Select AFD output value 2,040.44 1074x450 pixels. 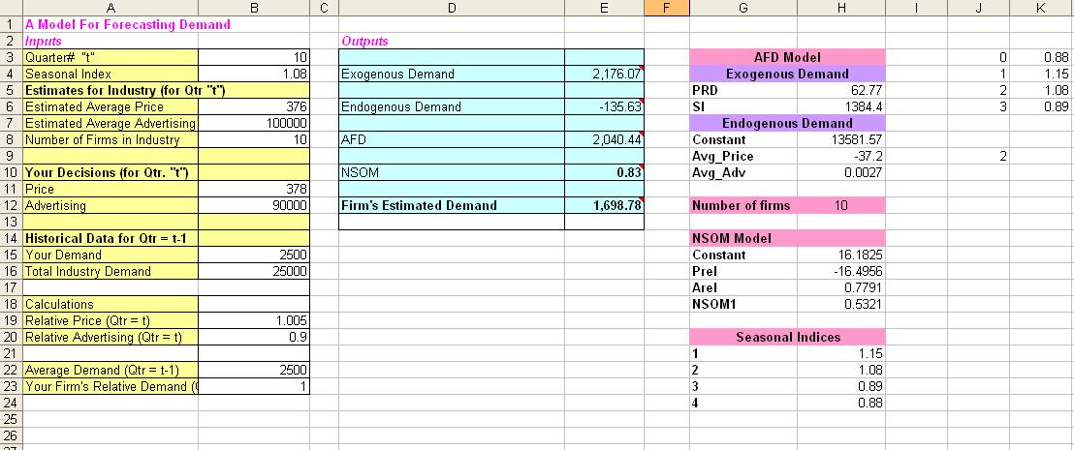pos(604,139)
